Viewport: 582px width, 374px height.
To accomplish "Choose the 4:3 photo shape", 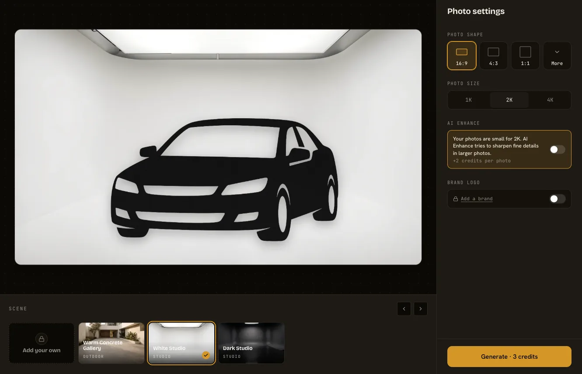I will click(x=493, y=56).
